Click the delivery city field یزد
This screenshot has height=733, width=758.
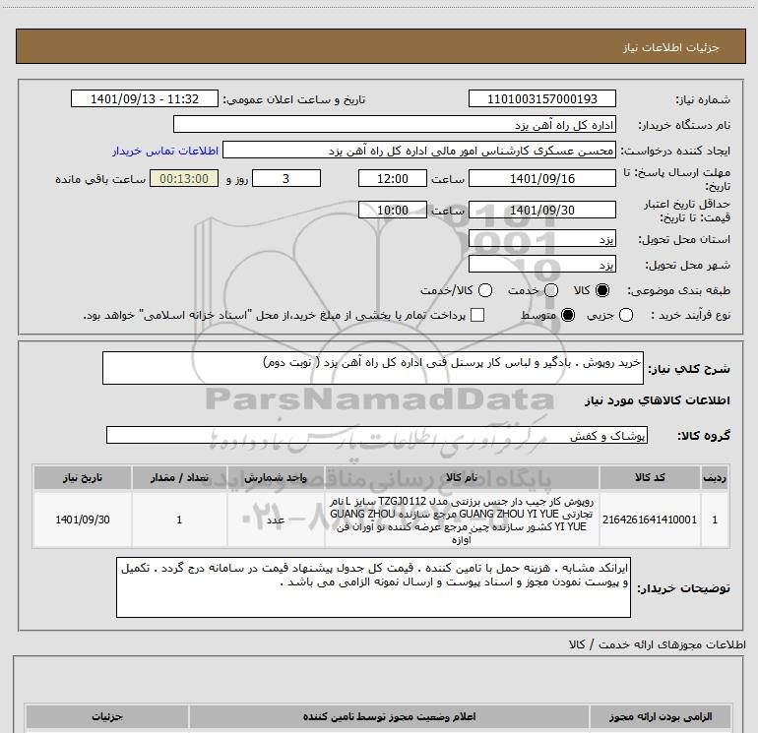click(541, 264)
